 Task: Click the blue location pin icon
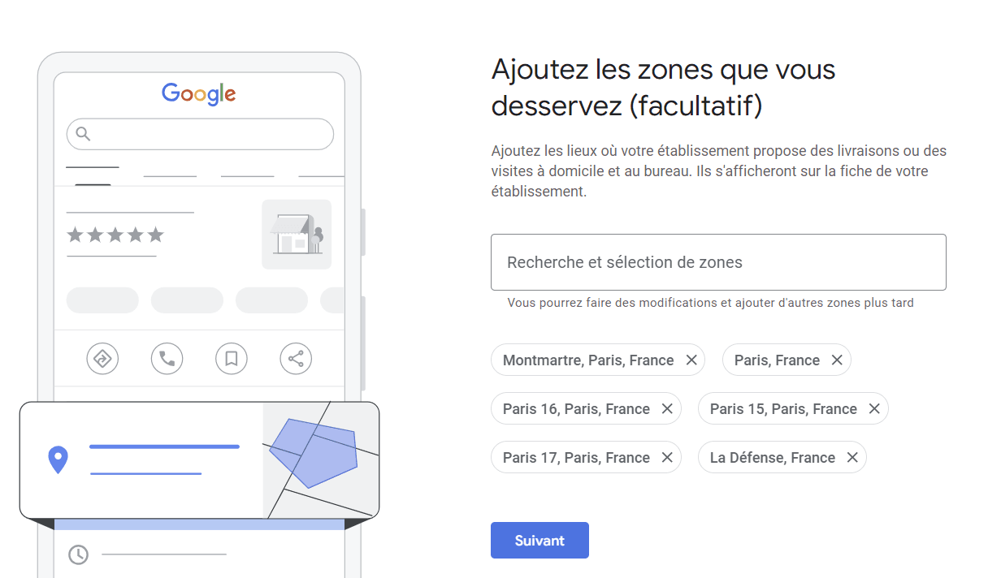click(57, 459)
